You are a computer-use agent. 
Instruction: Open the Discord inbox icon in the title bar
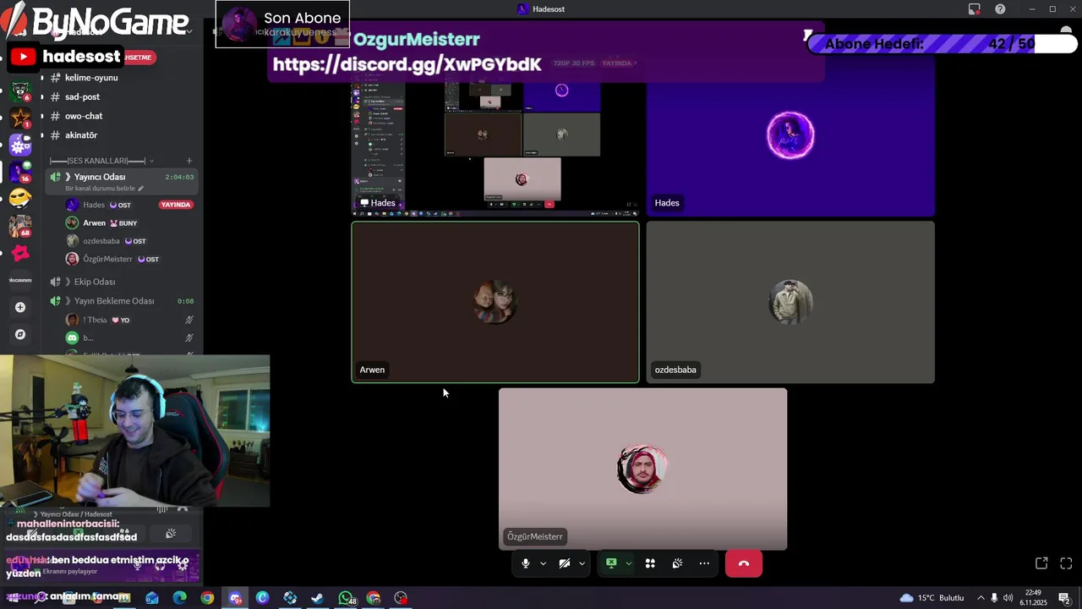[975, 9]
